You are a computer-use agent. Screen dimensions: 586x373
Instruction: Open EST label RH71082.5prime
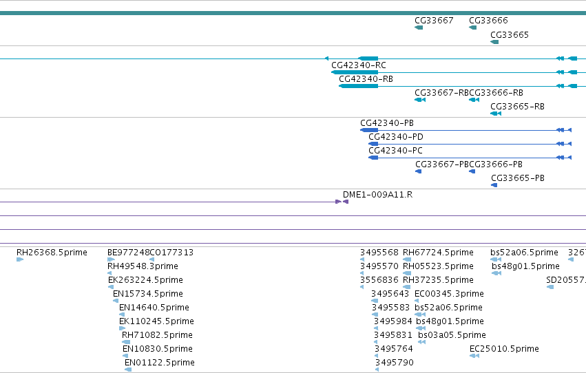157,336
